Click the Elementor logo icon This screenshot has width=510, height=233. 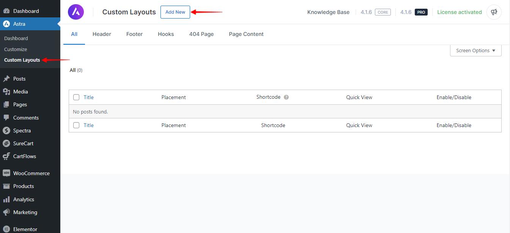[6, 229]
